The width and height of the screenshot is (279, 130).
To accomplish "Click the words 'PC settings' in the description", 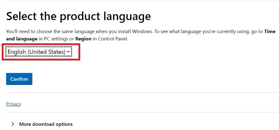I will coord(55,39).
